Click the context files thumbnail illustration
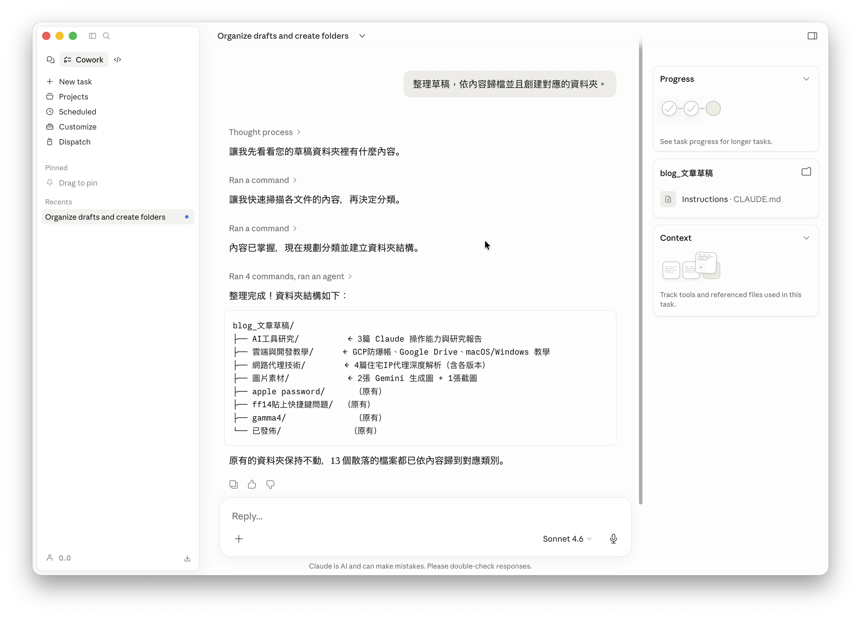 [x=691, y=266]
